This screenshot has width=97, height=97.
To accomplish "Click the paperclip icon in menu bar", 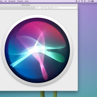I will (79, 1).
